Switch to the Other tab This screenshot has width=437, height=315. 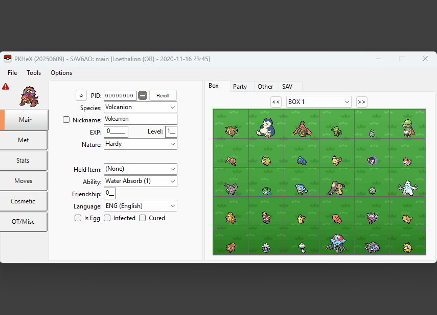click(265, 87)
